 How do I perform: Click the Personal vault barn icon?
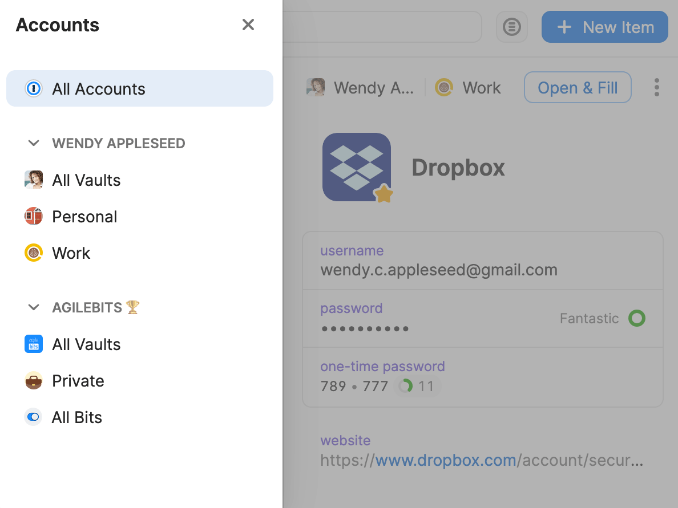33,217
